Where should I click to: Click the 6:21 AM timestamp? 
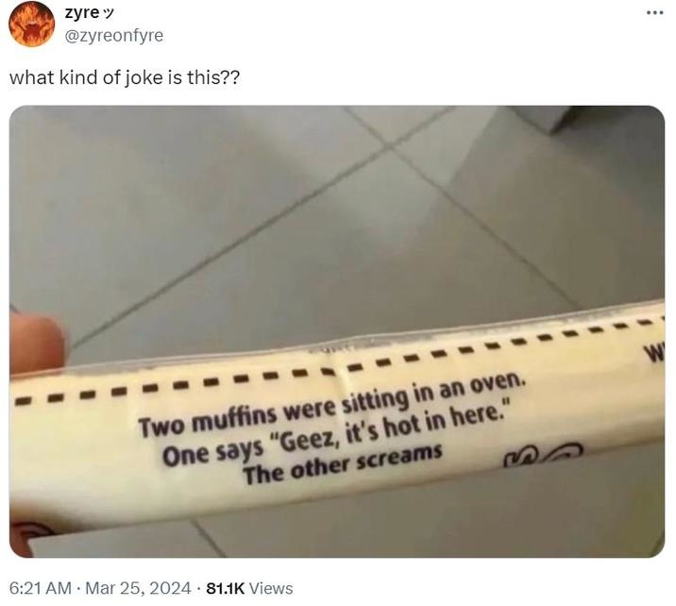pos(40,588)
